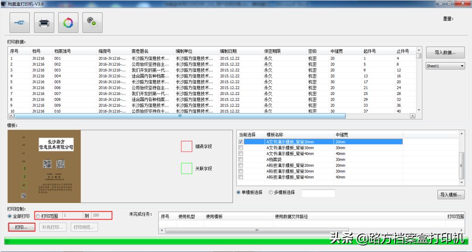472x252 pixels.
Task: Check the A文书演示模板_背脊20mm template checkbox
Action: pos(240,142)
